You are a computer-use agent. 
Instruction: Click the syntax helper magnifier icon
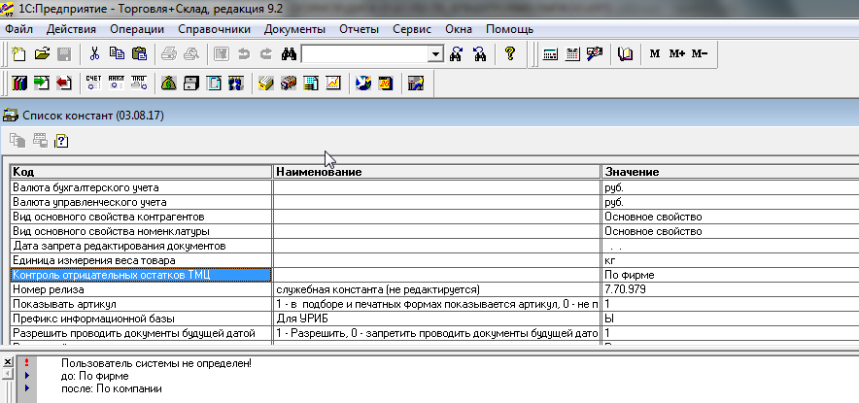pyautogui.click(x=595, y=53)
